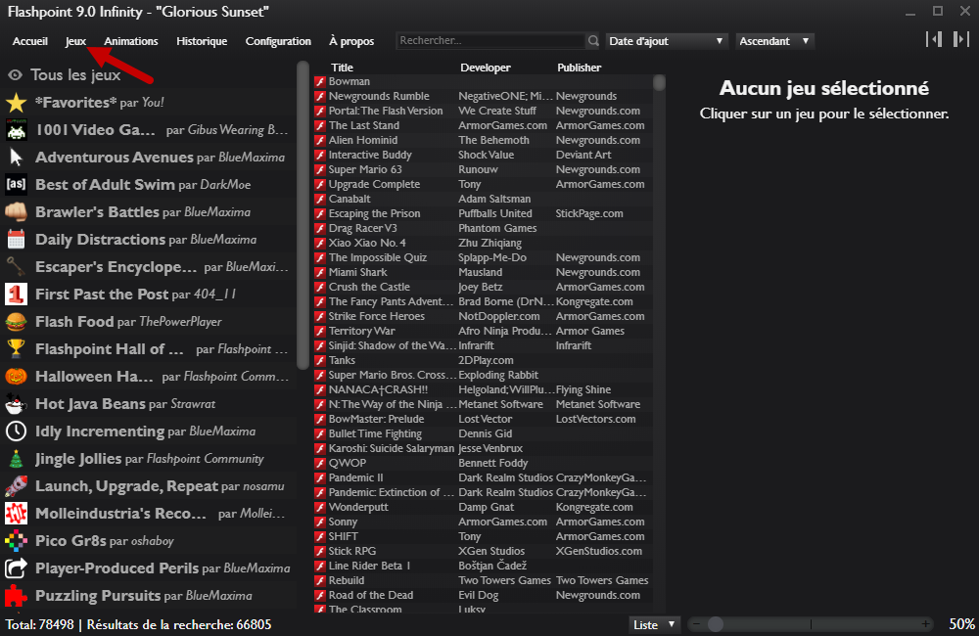
Task: Click the Brawler's Battles fist icon
Action: 17,212
